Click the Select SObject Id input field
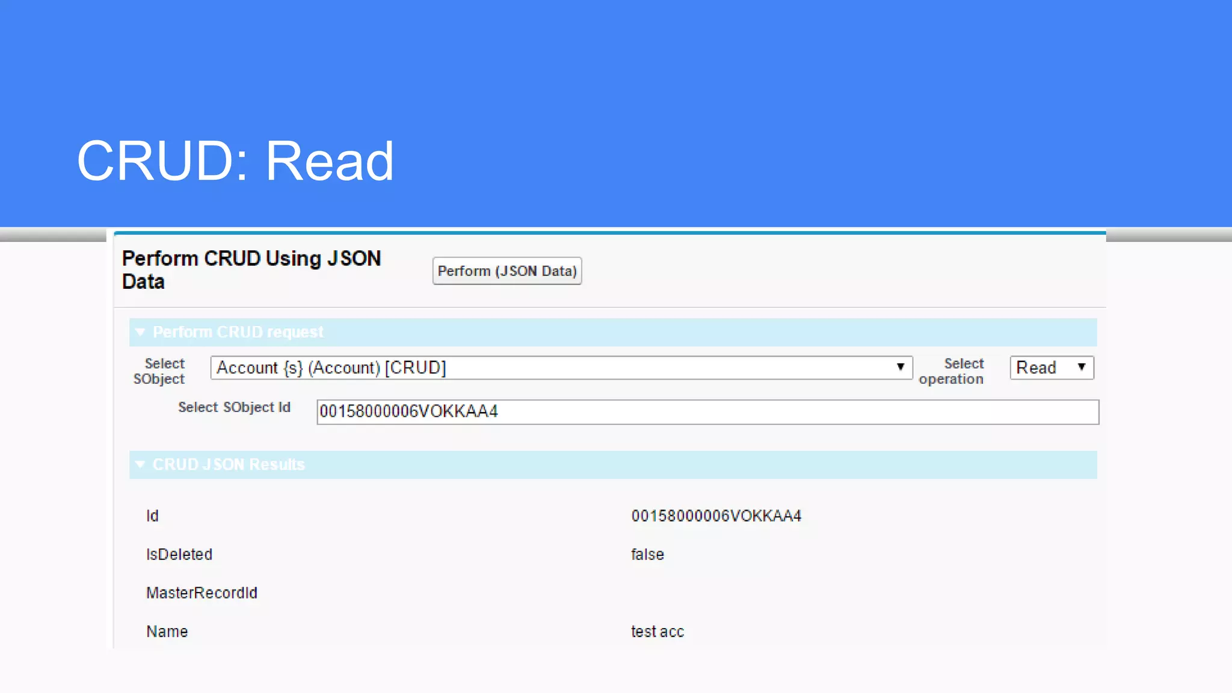 pyautogui.click(x=707, y=412)
